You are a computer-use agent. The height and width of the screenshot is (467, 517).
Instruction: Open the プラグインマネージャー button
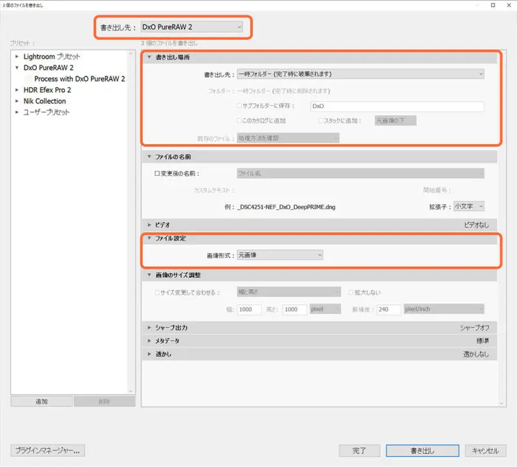click(48, 450)
